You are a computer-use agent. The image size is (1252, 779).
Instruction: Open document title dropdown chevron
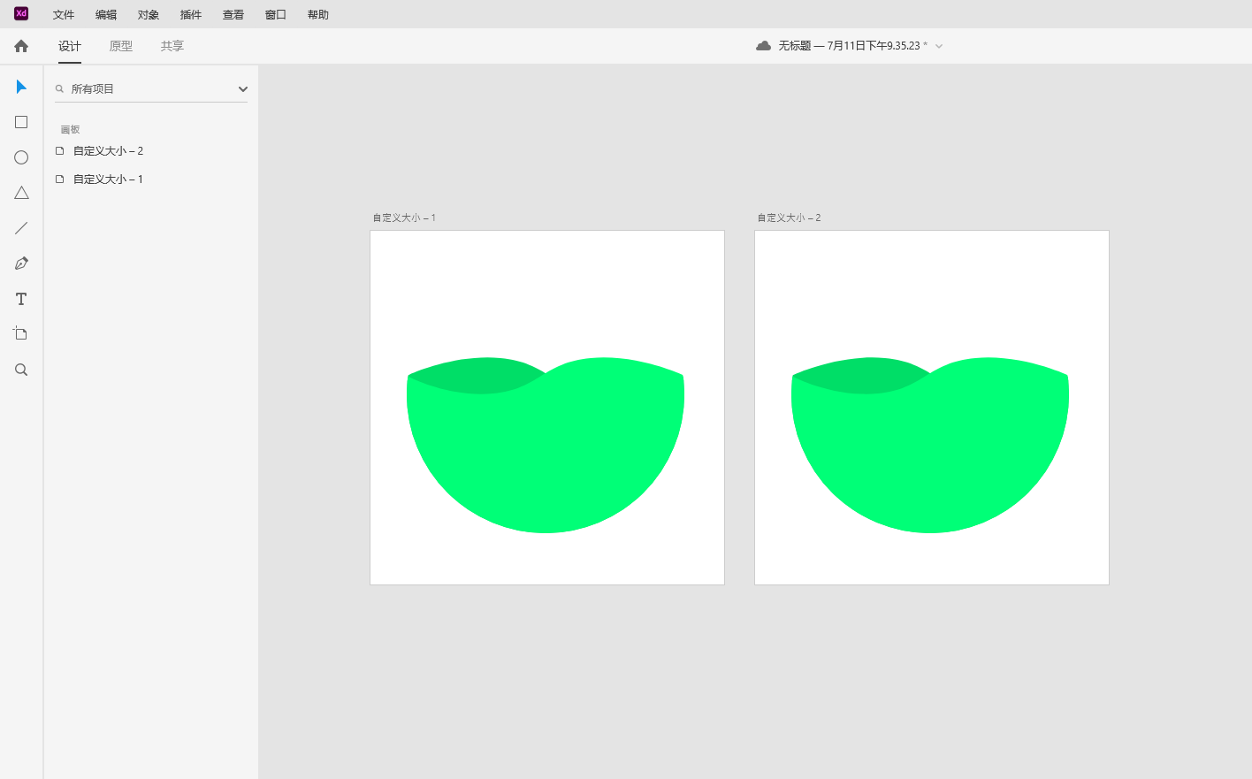[939, 46]
